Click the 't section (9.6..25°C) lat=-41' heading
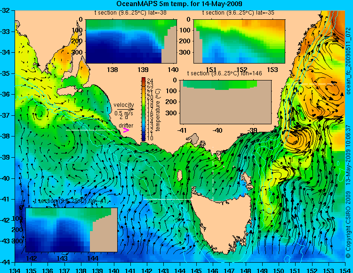Screen dimensions: 353x273 (70, 201)
